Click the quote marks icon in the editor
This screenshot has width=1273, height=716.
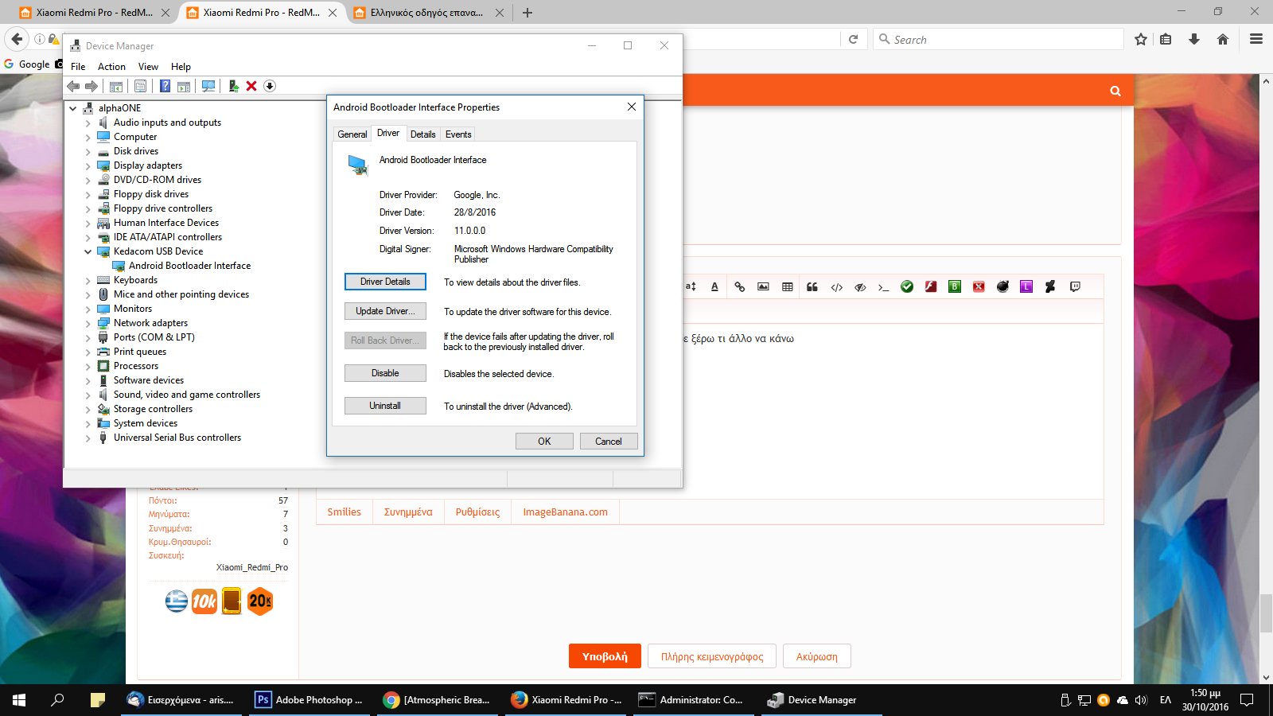(812, 287)
